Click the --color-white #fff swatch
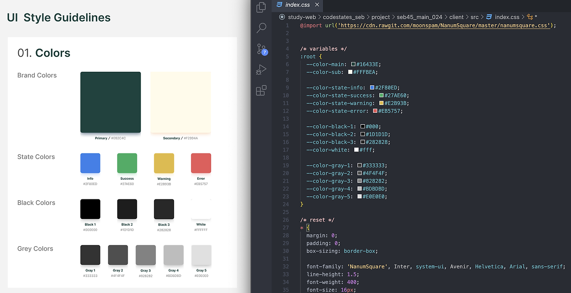 pyautogui.click(x=356, y=150)
